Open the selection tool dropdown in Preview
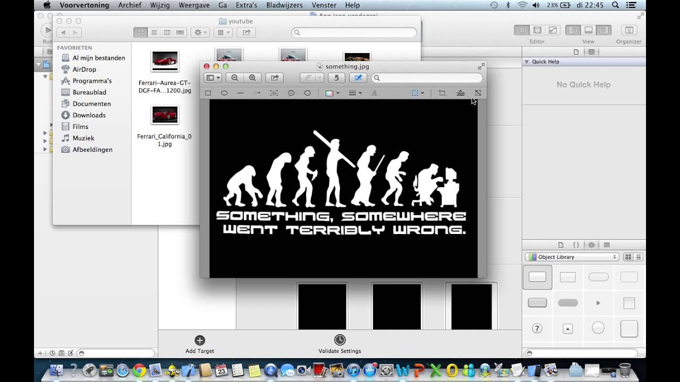This screenshot has width=680, height=382. 418,93
